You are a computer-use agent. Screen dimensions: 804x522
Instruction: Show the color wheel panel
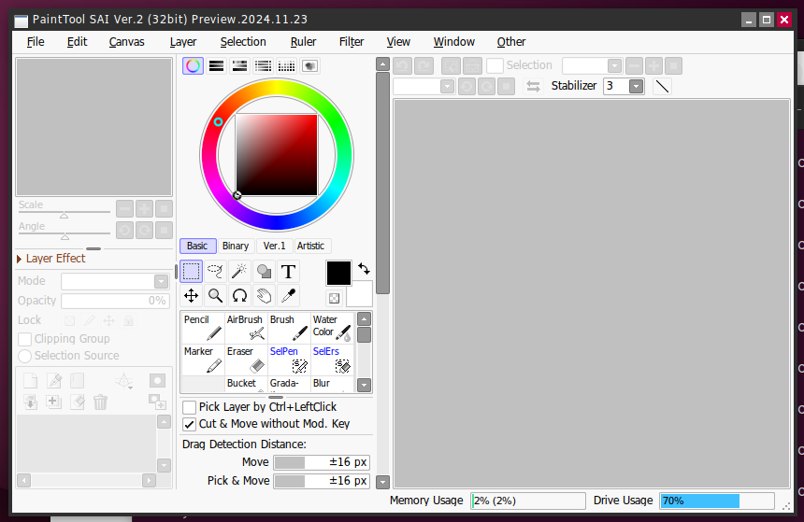(193, 65)
